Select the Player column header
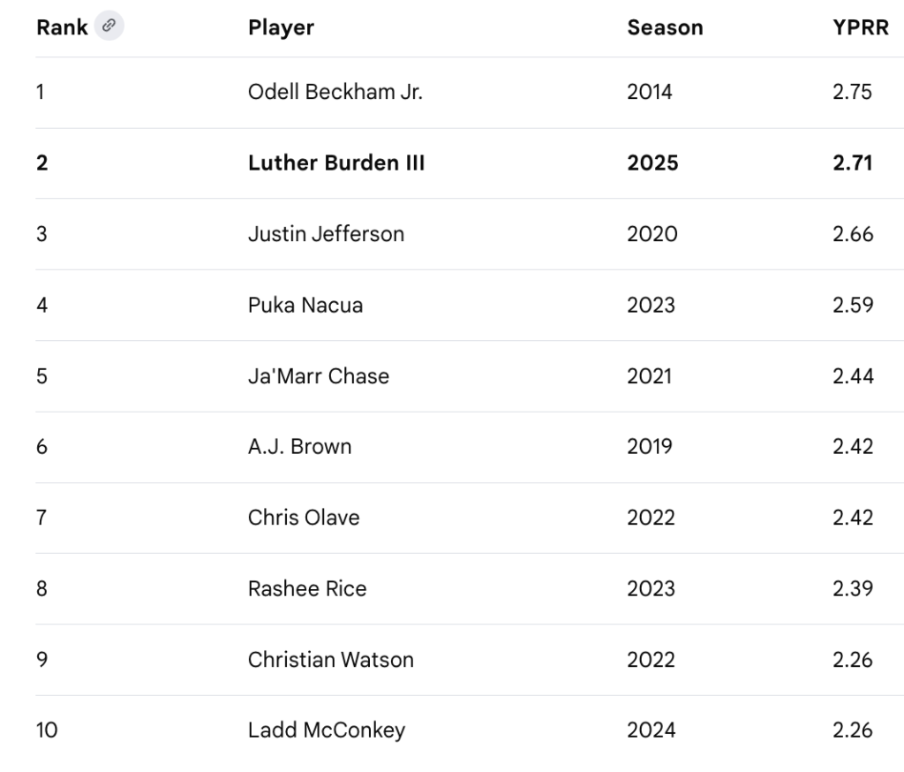The image size is (904, 772). pyautogui.click(x=282, y=27)
